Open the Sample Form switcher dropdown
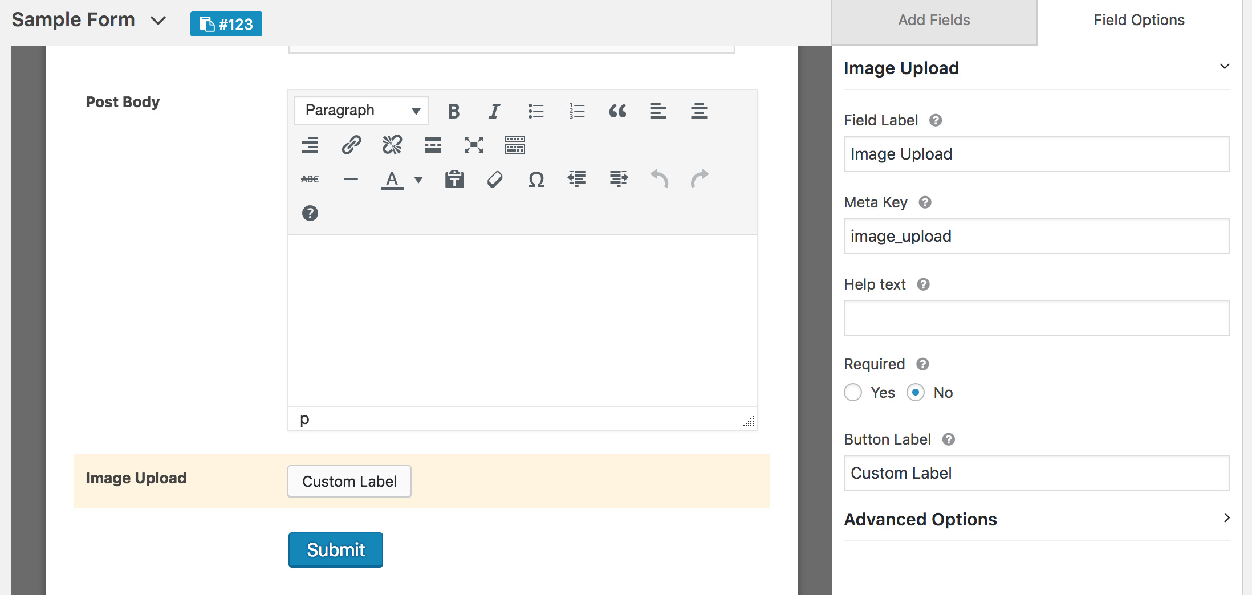Viewport: 1252px width, 595px height. 158,21
